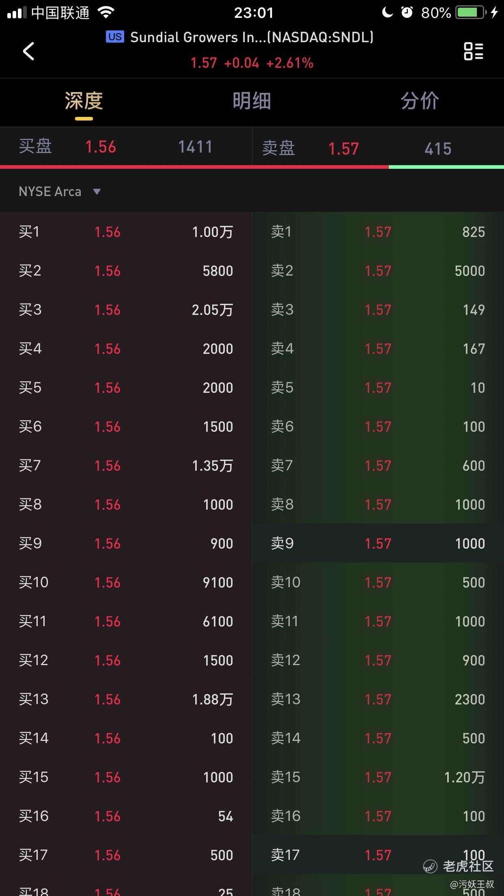Tap the alarm clock status icon
Viewport: 504px width, 896px height.
(x=407, y=13)
